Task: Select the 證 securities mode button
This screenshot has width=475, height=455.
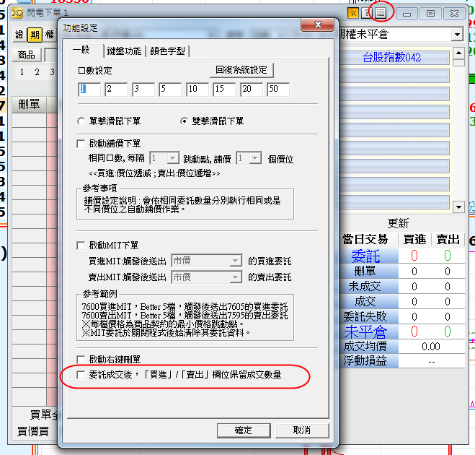Action: pos(19,35)
